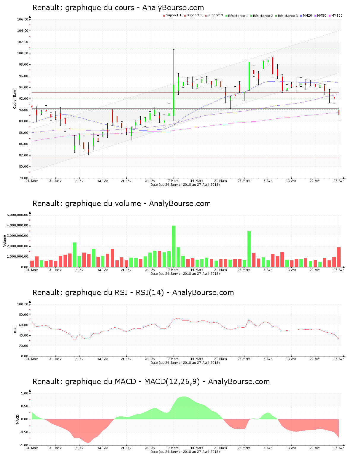
Task: Select MM50 in the chart legend
Action: [320, 15]
